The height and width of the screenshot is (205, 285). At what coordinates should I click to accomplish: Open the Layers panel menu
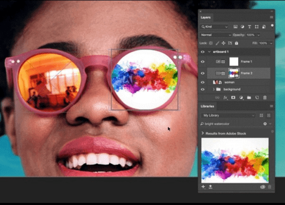272,17
